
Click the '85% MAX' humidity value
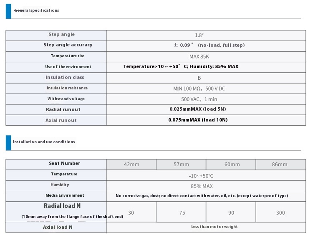[x=202, y=186]
